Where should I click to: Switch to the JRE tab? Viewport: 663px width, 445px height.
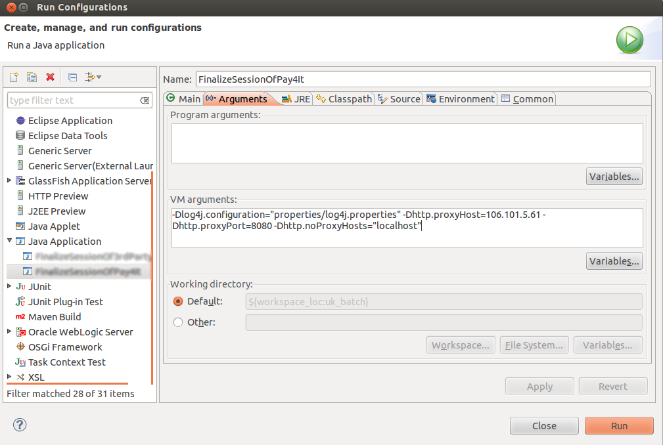click(296, 99)
